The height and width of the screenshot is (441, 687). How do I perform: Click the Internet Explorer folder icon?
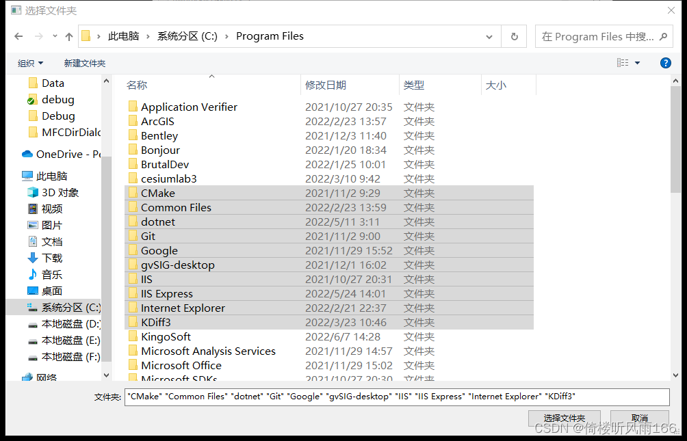tap(133, 308)
